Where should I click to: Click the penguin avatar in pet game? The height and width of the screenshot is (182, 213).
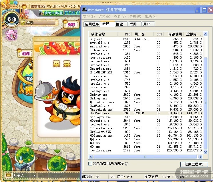point(11,20)
